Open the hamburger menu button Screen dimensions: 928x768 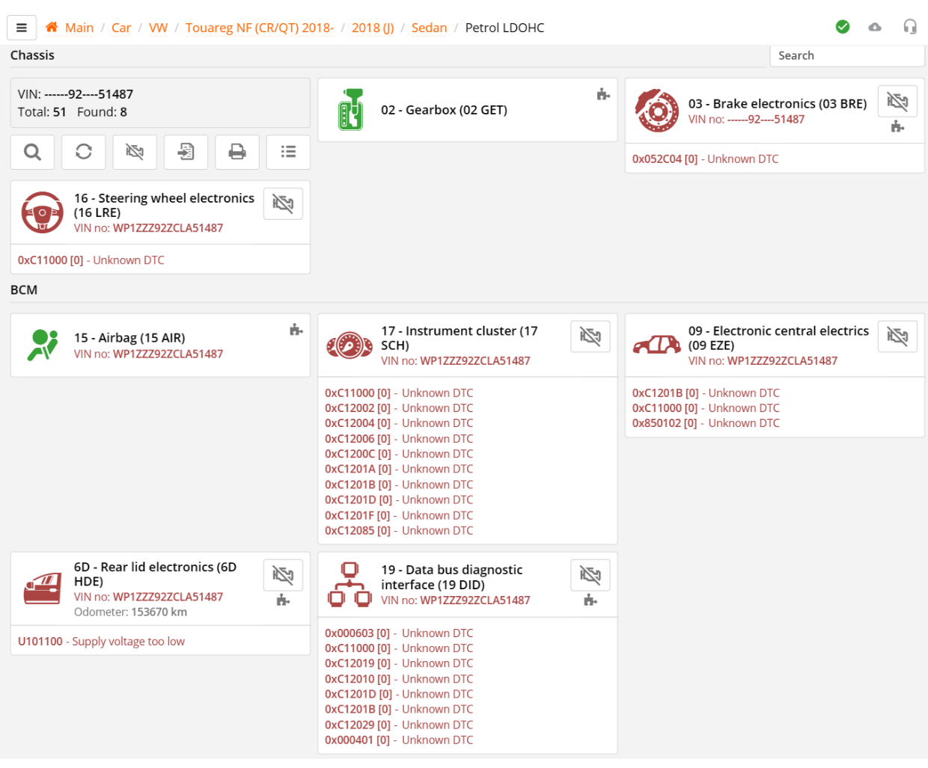click(22, 28)
